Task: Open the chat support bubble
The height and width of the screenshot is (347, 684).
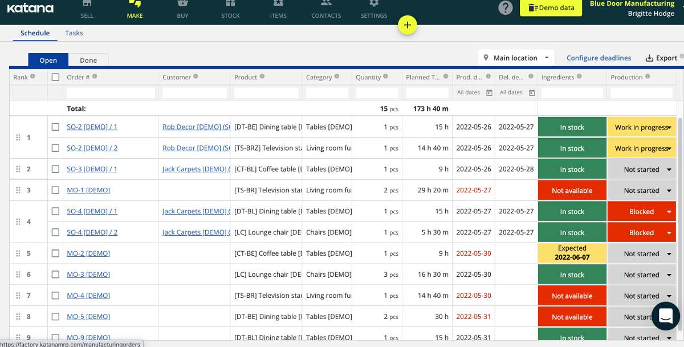Action: [x=665, y=316]
